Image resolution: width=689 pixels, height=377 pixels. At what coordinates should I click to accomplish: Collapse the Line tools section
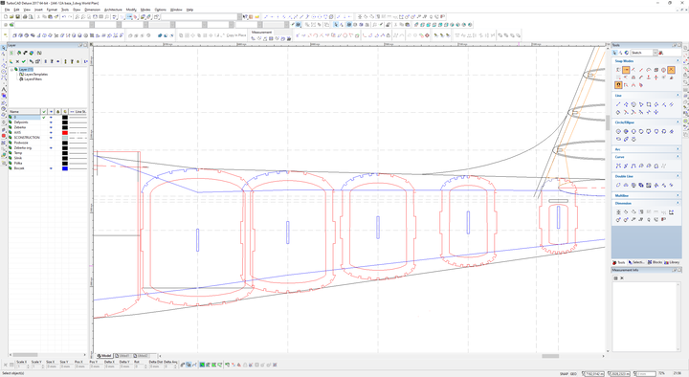click(678, 96)
